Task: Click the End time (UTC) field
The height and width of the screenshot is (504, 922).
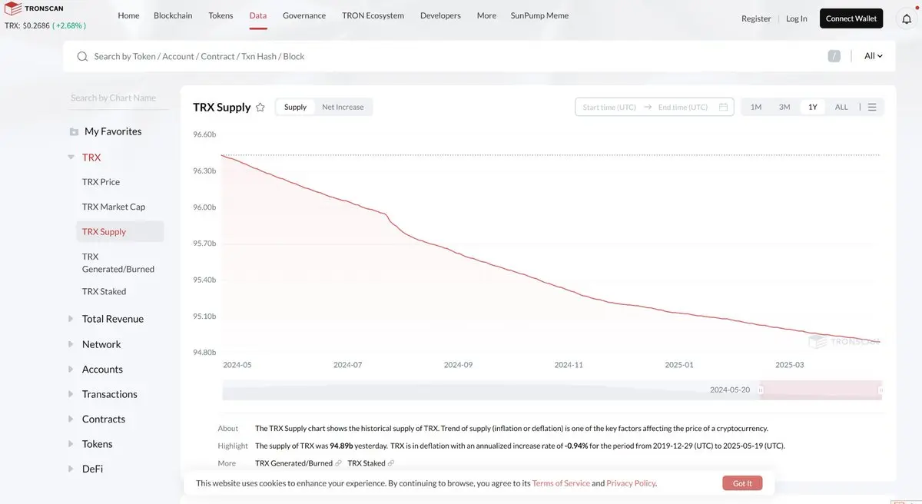Action: click(683, 107)
